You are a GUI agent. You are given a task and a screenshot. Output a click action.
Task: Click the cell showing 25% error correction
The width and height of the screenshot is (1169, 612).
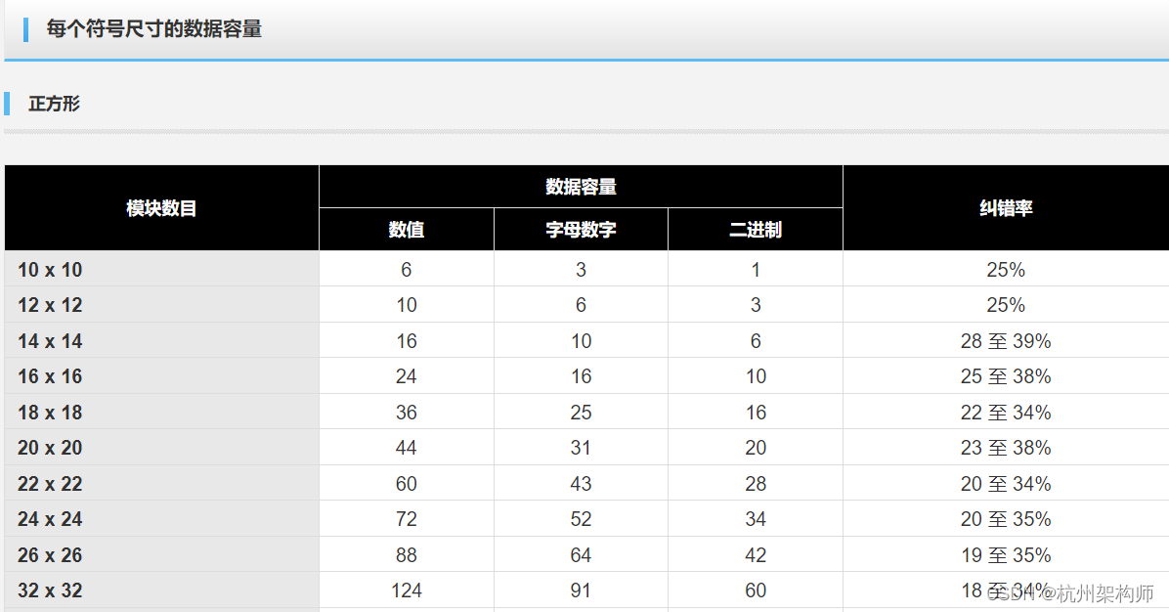1006,269
